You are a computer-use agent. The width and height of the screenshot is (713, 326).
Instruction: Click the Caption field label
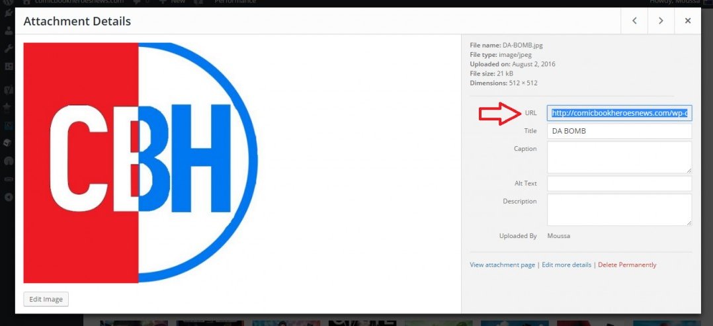(x=525, y=149)
